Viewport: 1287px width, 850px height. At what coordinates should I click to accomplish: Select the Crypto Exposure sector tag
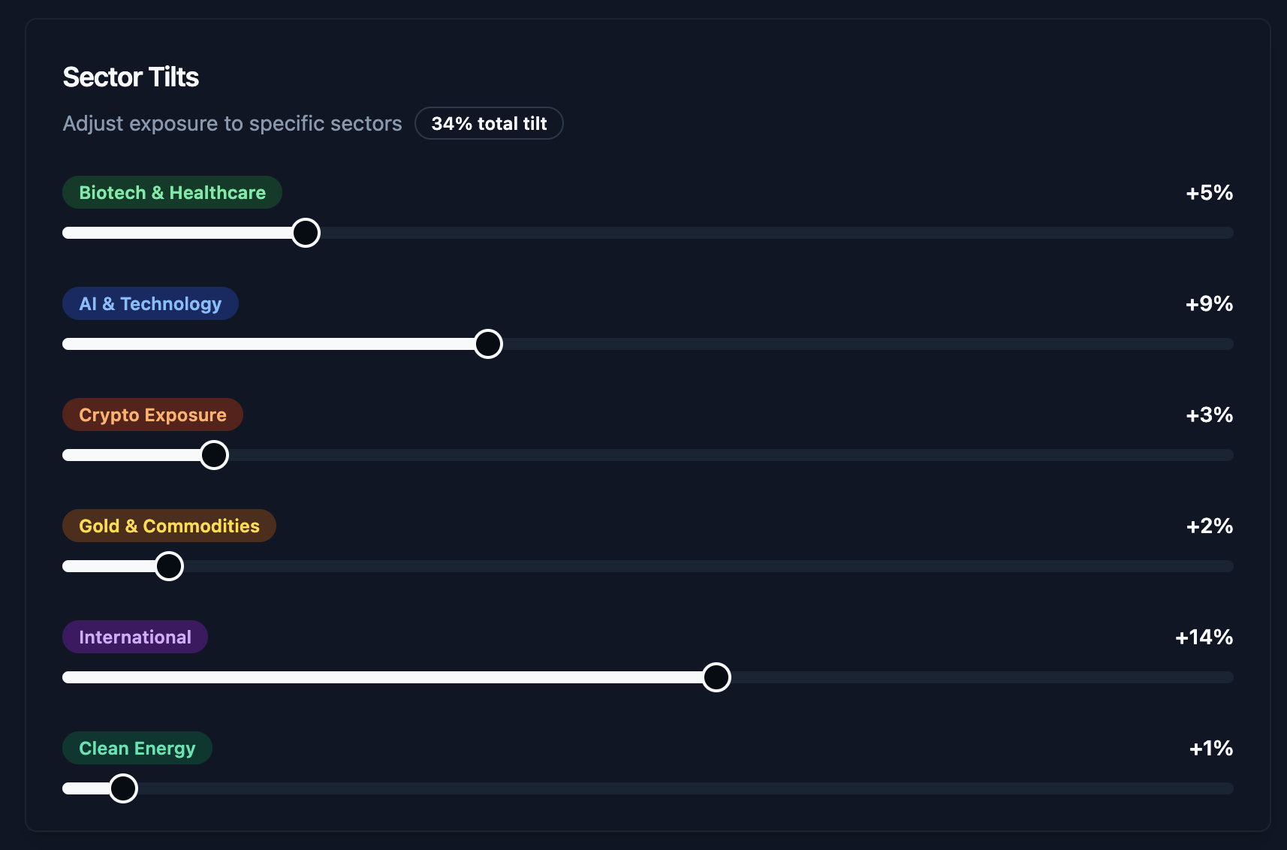tap(152, 415)
